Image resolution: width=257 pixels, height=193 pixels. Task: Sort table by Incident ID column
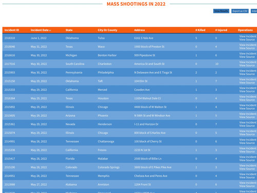[x=12, y=30]
